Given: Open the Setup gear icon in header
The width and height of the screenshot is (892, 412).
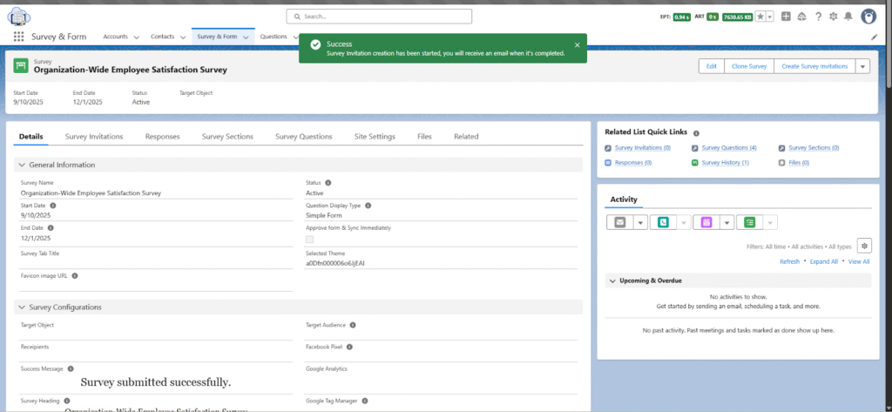Looking at the screenshot, I should (x=832, y=17).
